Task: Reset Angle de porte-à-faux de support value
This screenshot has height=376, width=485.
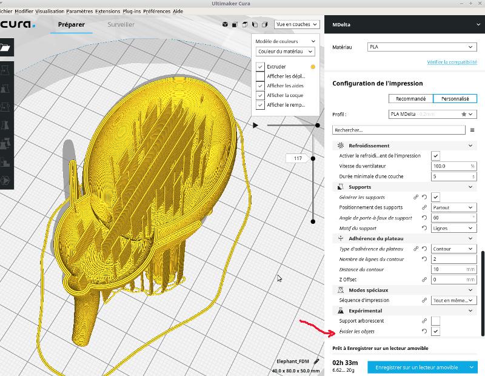Action: tap(424, 218)
